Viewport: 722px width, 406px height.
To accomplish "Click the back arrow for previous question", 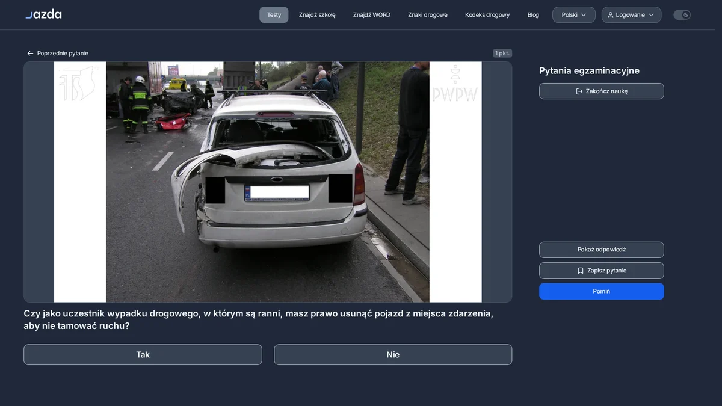I will pyautogui.click(x=30, y=54).
